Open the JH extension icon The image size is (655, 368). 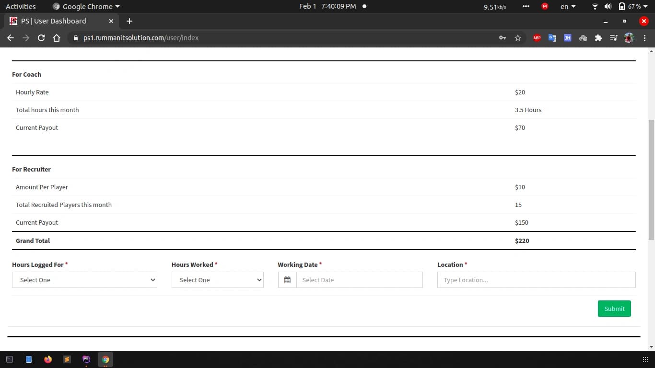point(568,38)
